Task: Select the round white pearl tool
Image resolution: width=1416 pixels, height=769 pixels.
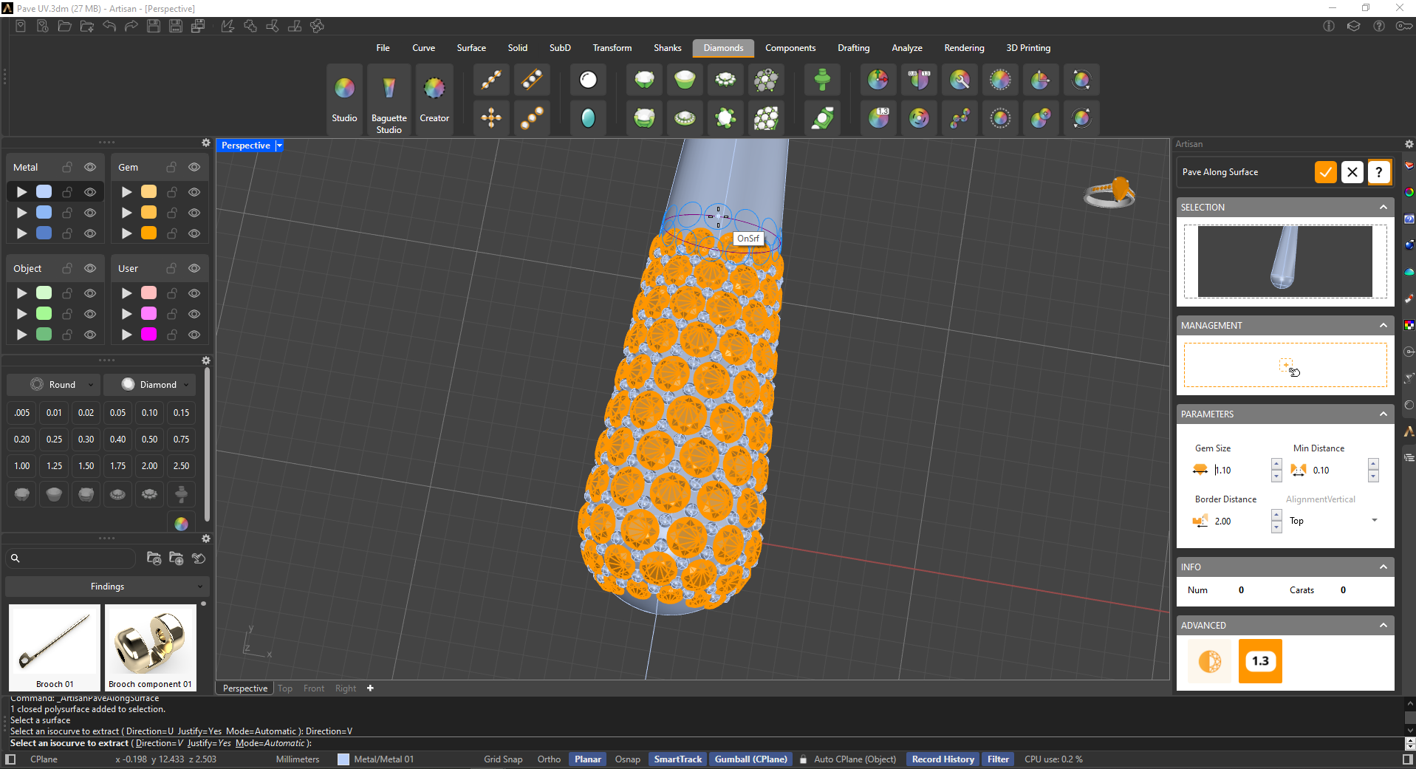Action: [x=588, y=80]
